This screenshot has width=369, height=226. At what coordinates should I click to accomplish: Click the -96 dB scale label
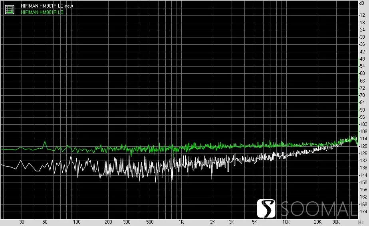tap(362, 117)
